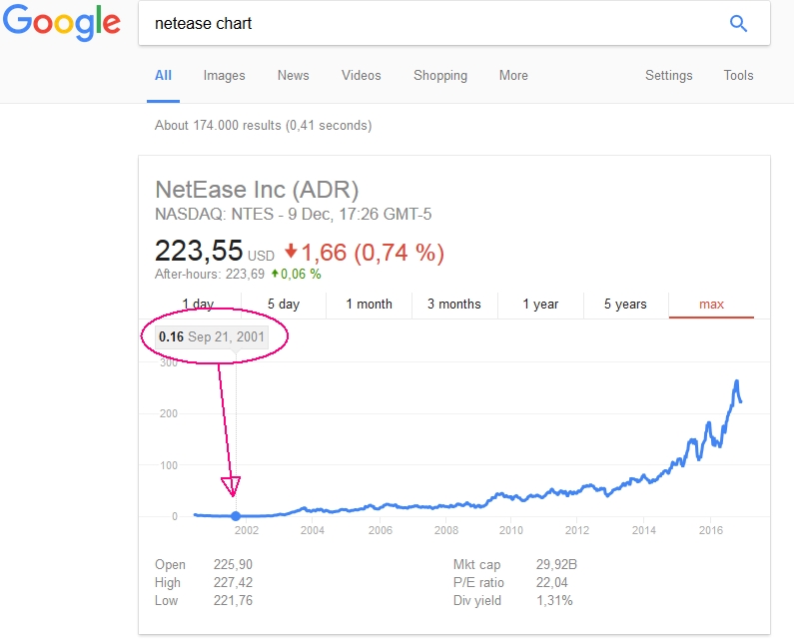Image resolution: width=794 pixels, height=639 pixels.
Task: Click the Tools button
Action: coord(738,75)
